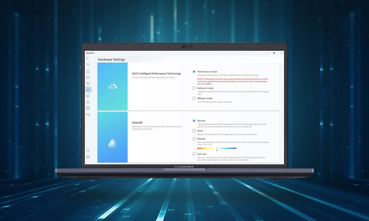Viewport: 369px width, 221px height.
Task: Open System Diagnosis magnifier icon
Action: click(x=88, y=84)
